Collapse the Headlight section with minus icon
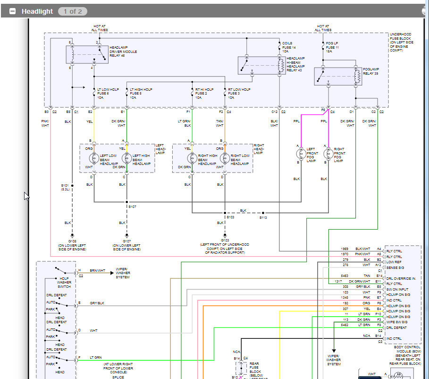 pos(12,11)
